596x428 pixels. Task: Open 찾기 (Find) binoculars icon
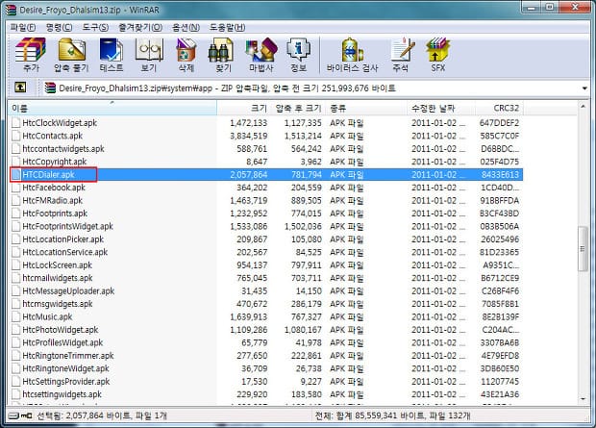click(223, 54)
